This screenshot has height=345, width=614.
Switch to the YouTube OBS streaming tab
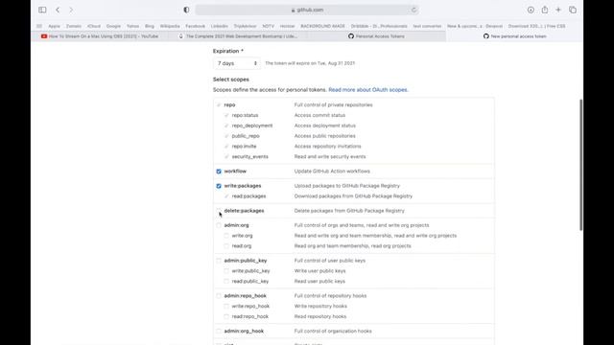click(x=100, y=36)
